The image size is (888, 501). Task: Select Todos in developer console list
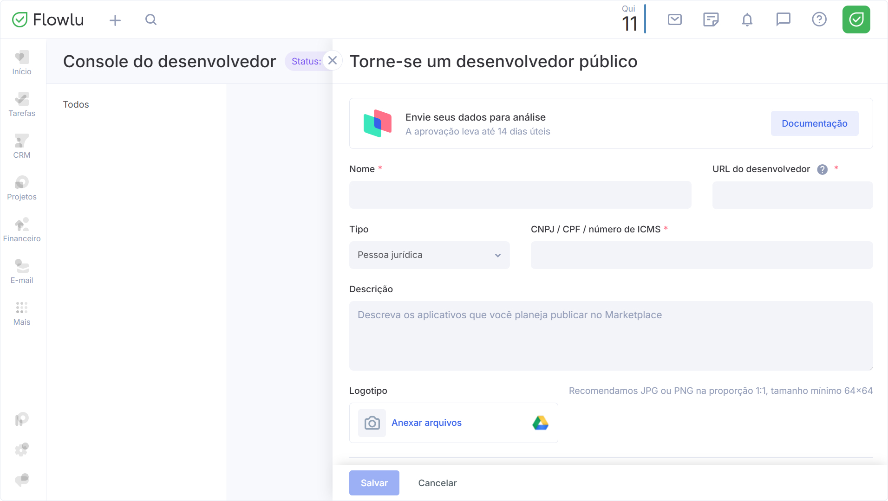(76, 104)
